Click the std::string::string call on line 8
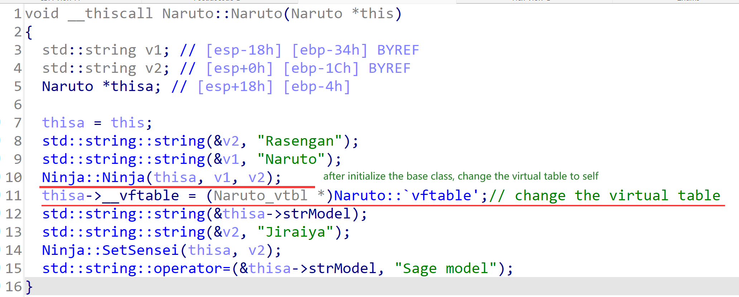 coord(124,141)
